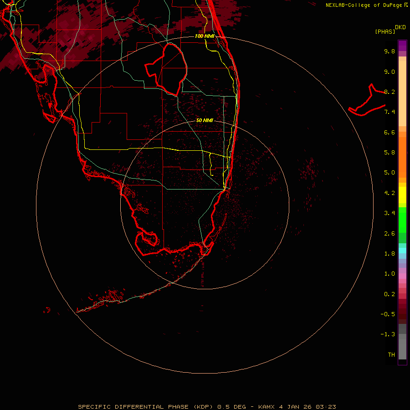Select the 6.6 scale value
410x410 pixels.
click(x=389, y=132)
